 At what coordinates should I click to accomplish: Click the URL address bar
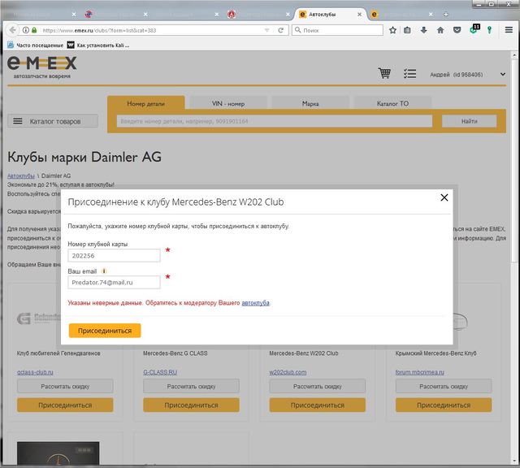[151, 30]
